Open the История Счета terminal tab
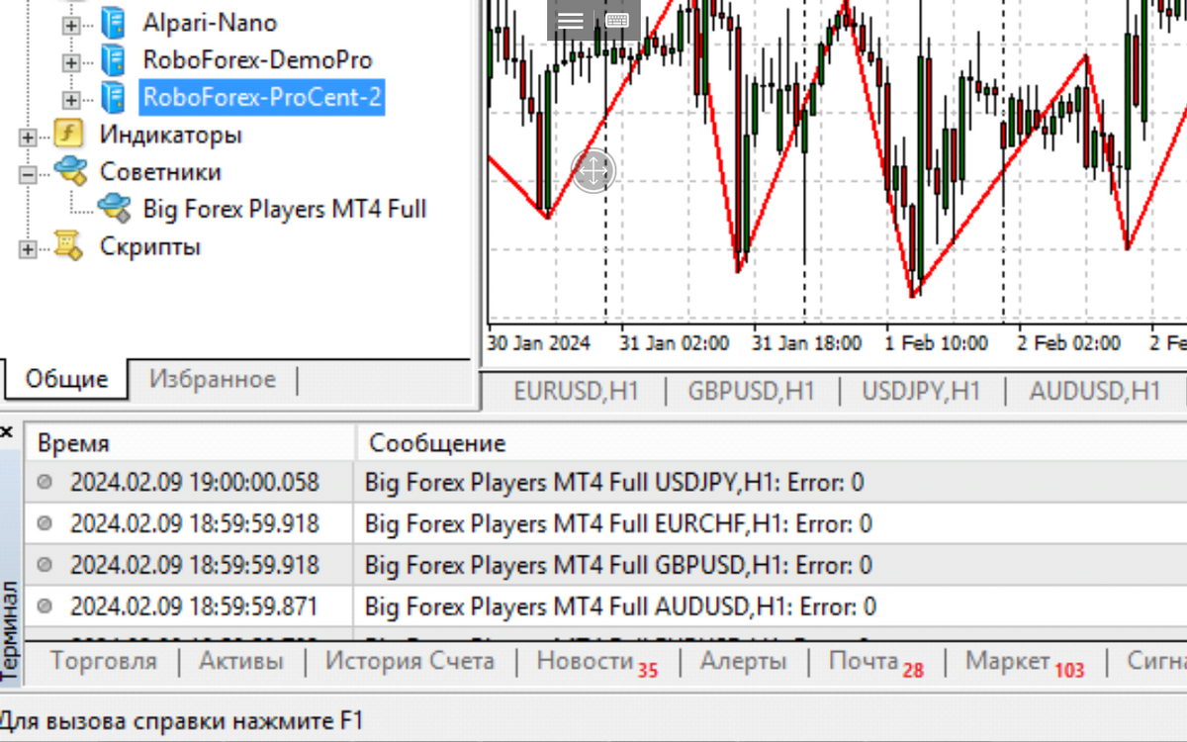Viewport: 1187px width, 742px height. tap(410, 661)
